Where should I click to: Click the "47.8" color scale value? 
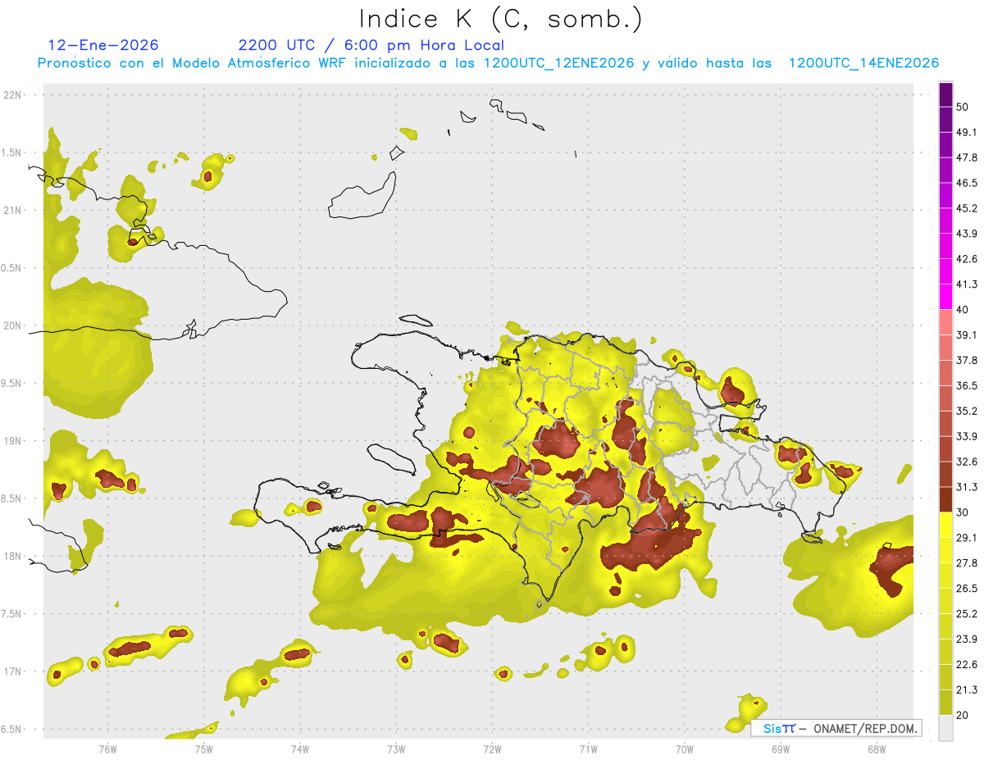pyautogui.click(x=967, y=157)
